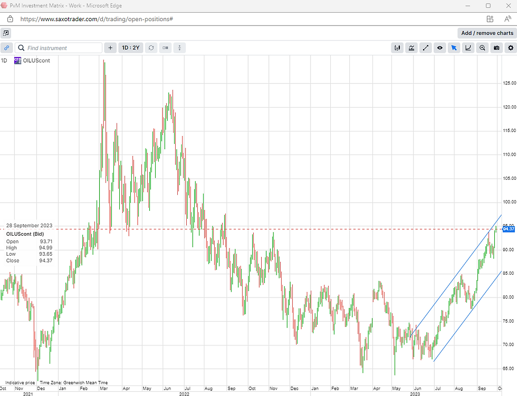Open chart settings gear icon
Image resolution: width=517 pixels, height=396 pixels.
coord(511,48)
